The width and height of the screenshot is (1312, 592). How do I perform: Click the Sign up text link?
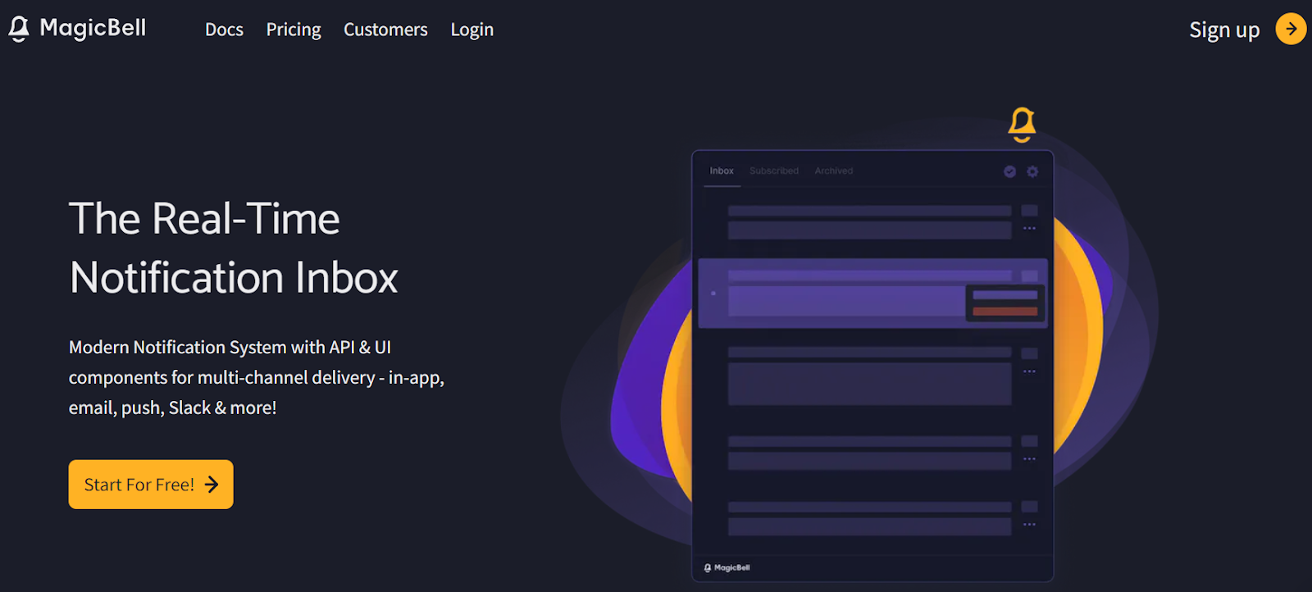(1223, 30)
